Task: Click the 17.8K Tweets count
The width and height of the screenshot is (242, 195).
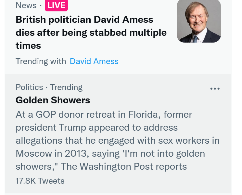Action: tap(40, 181)
